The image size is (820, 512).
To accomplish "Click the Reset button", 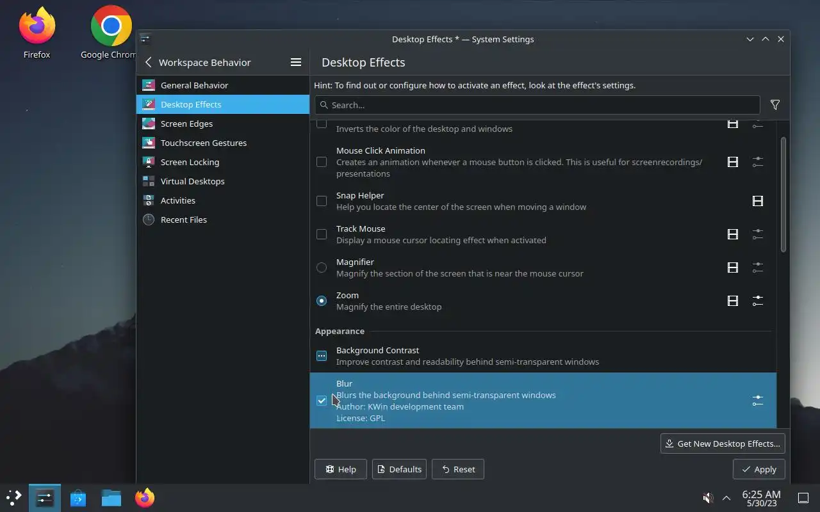I will click(458, 469).
